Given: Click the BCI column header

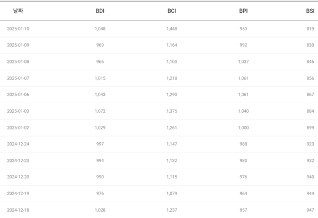Looking at the screenshot, I should click(x=172, y=11).
